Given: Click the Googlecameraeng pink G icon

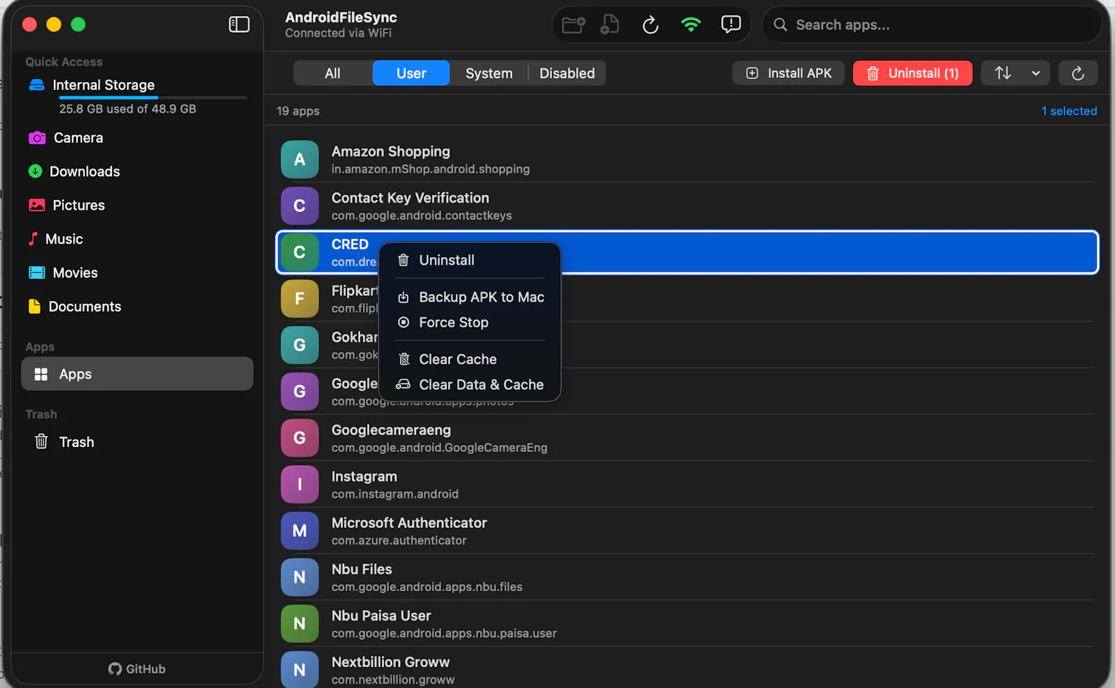Looking at the screenshot, I should point(300,438).
